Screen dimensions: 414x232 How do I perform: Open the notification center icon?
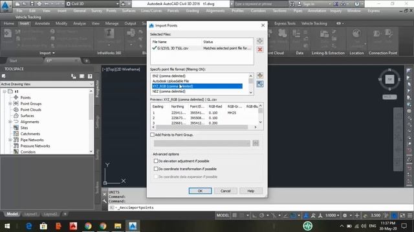[x=404, y=226]
